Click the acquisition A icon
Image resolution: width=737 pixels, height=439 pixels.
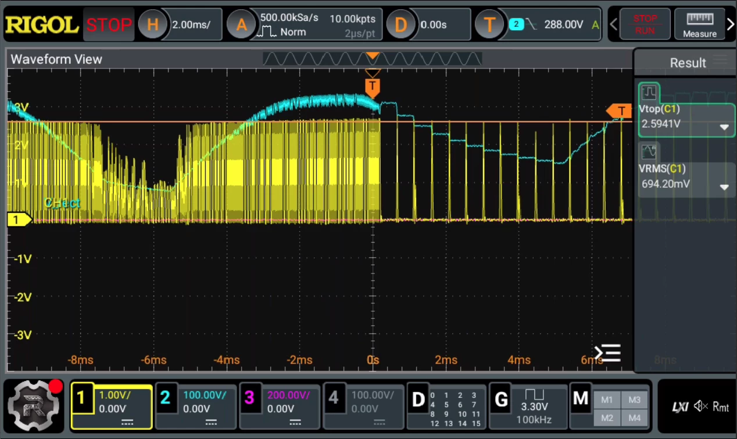tap(241, 24)
